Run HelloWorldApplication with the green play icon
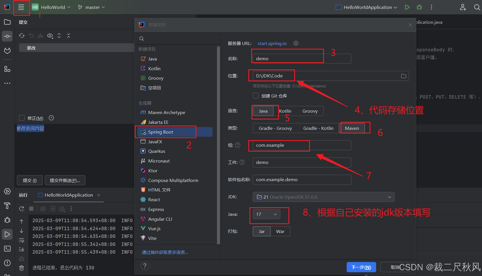 (407, 7)
